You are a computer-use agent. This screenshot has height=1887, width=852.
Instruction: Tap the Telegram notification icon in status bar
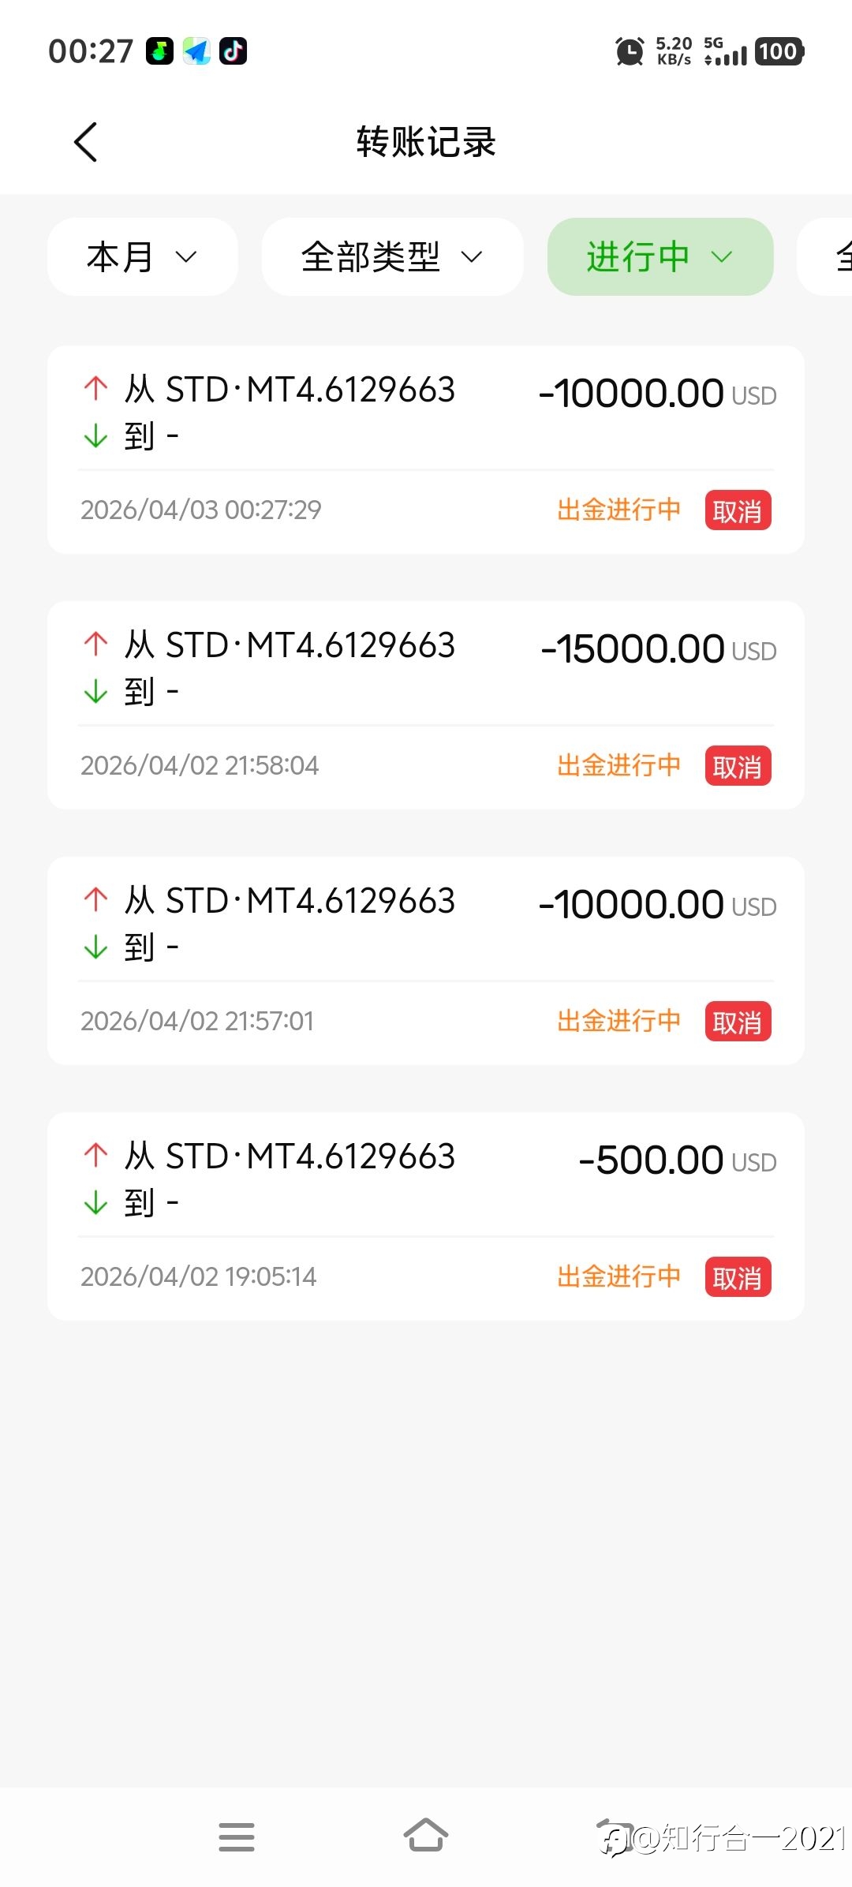click(196, 51)
